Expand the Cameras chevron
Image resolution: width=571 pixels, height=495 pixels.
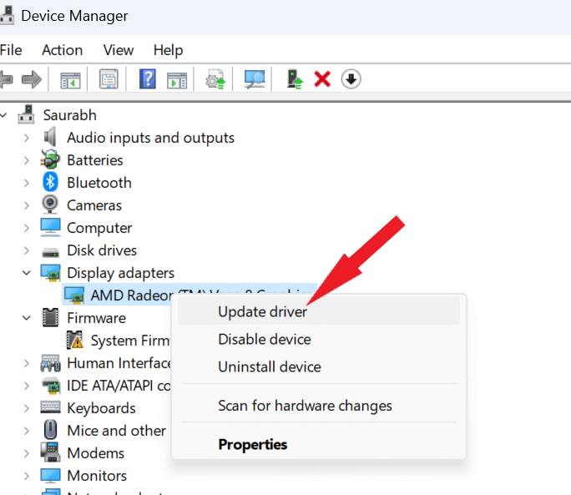[x=26, y=205]
